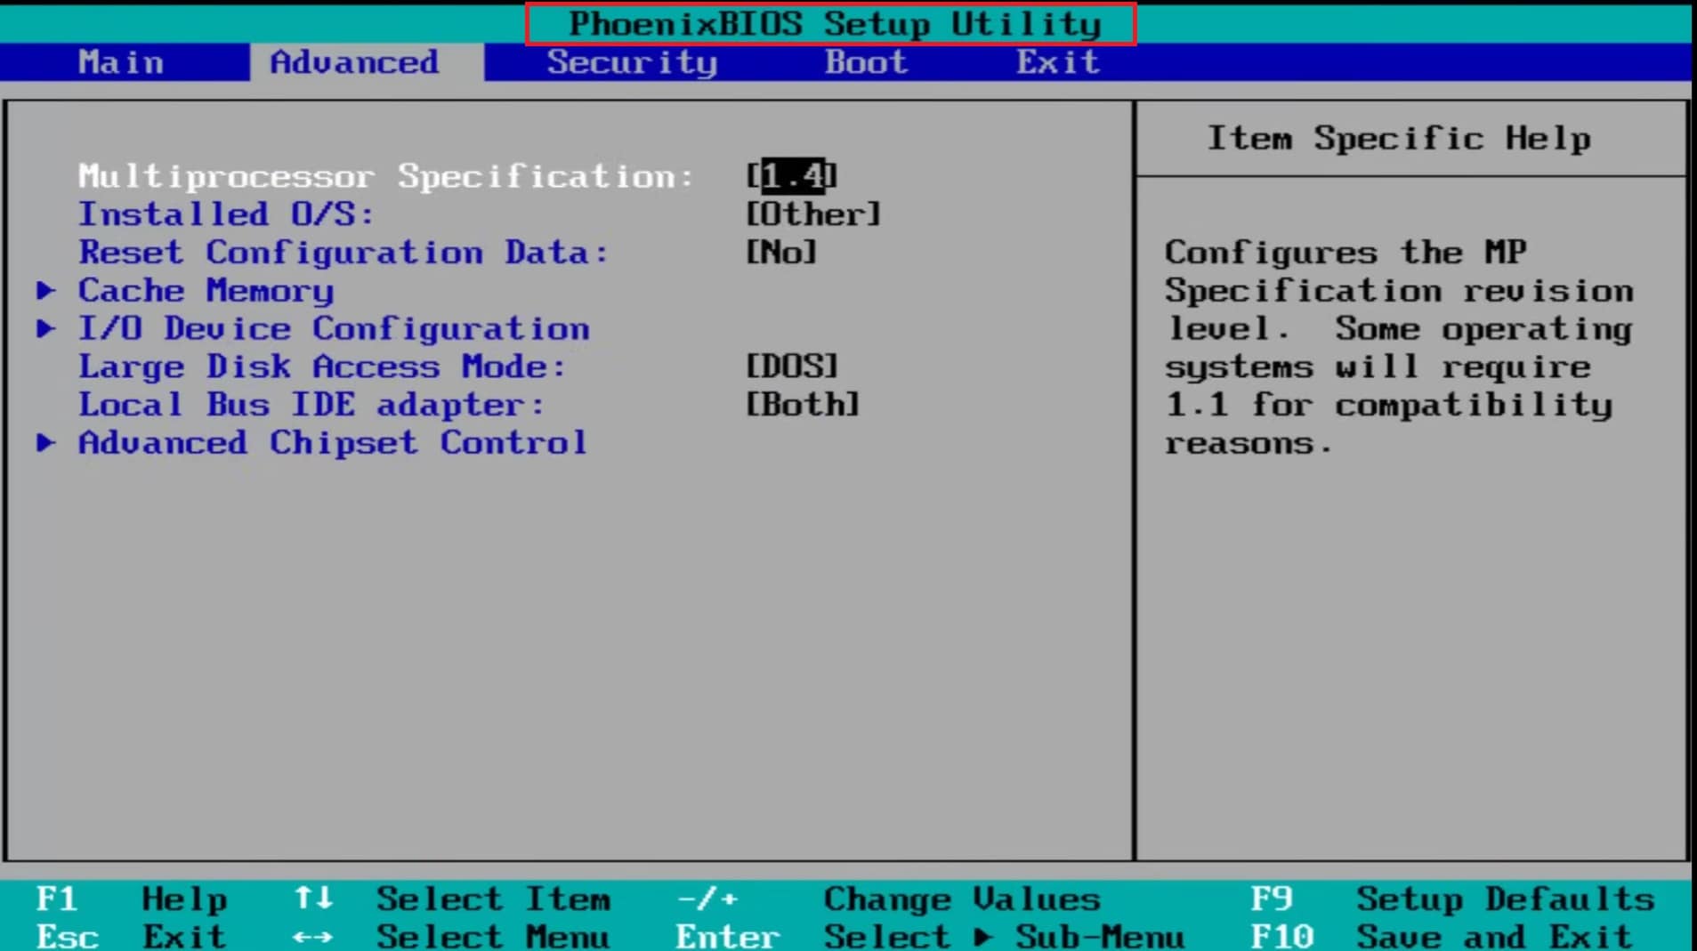
Task: Select the Multiprocessor Specification value 1.4
Action: pos(789,176)
